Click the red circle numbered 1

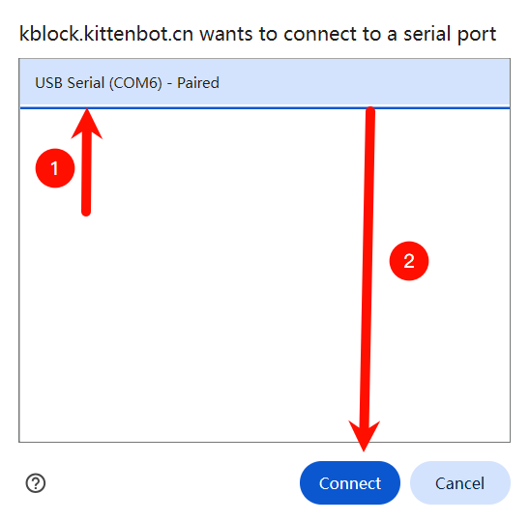(x=55, y=168)
